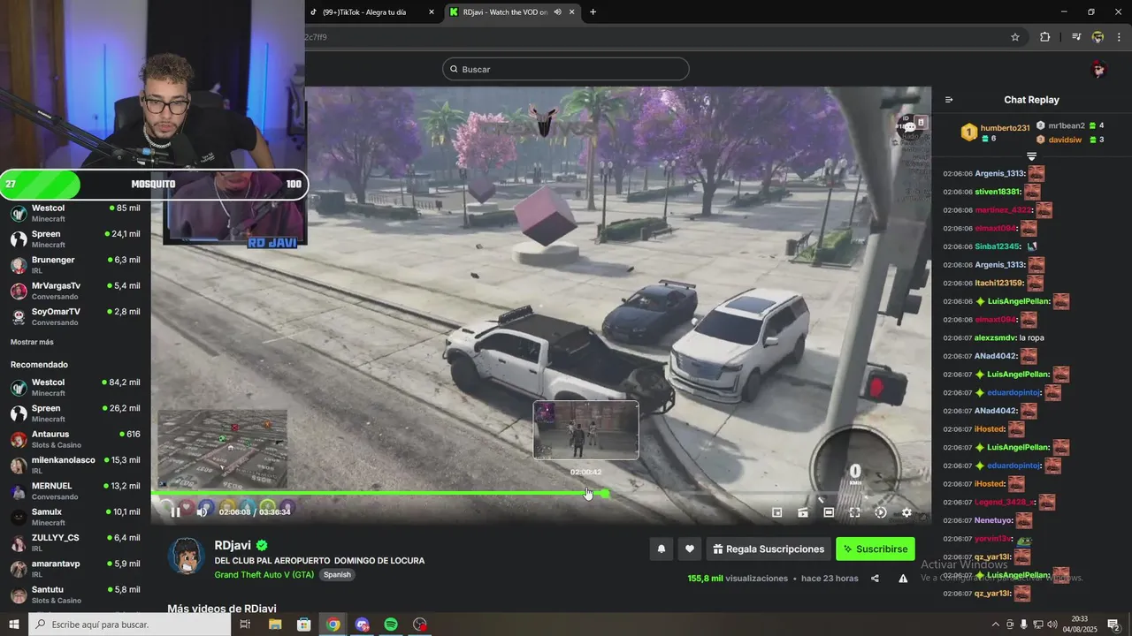The image size is (1132, 636).
Task: Click humberto231 in gift leaderboard
Action: pos(1005,128)
